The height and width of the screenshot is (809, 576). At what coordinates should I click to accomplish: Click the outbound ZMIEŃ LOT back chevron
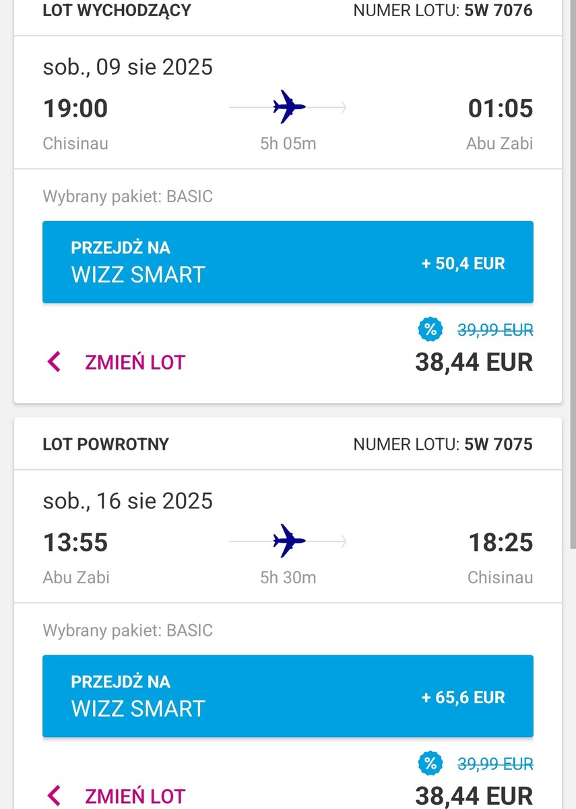click(55, 362)
